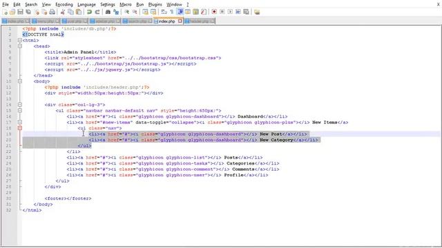Toggle synchronized horizontal scrolling
Screen dimensions: 442x248
[153, 12]
